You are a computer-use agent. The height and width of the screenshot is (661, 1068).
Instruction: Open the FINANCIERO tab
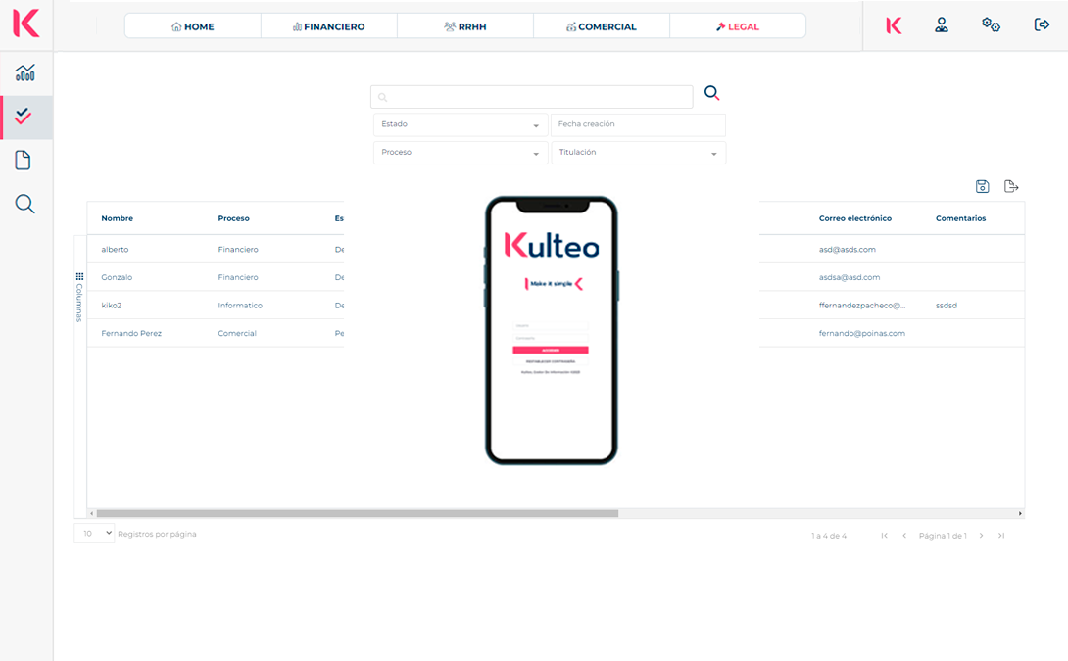pos(329,26)
